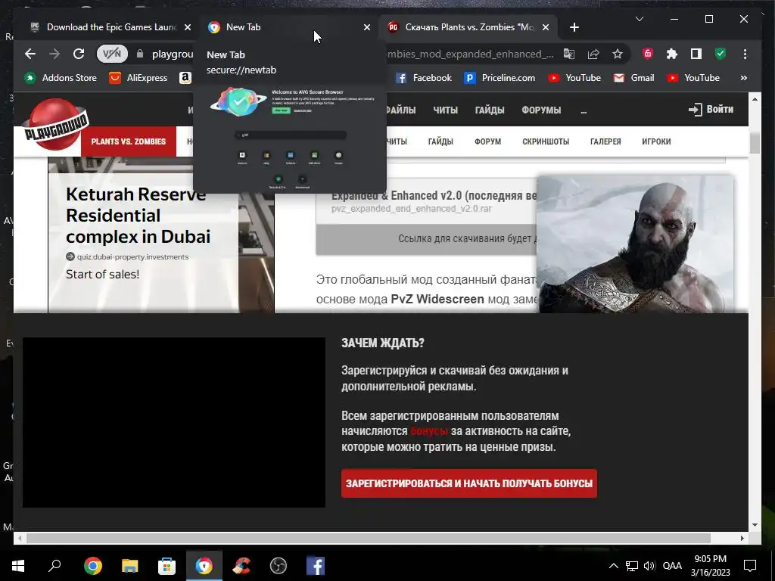The width and height of the screenshot is (775, 581).
Task: Open the ФОРУМЫ top menu item
Action: click(541, 110)
